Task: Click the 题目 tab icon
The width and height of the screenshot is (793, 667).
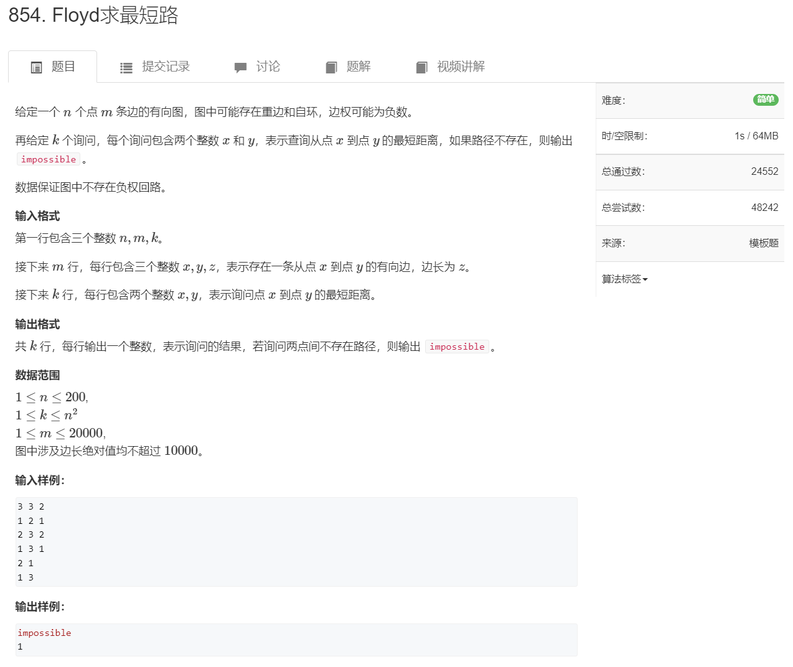Action: (x=37, y=67)
